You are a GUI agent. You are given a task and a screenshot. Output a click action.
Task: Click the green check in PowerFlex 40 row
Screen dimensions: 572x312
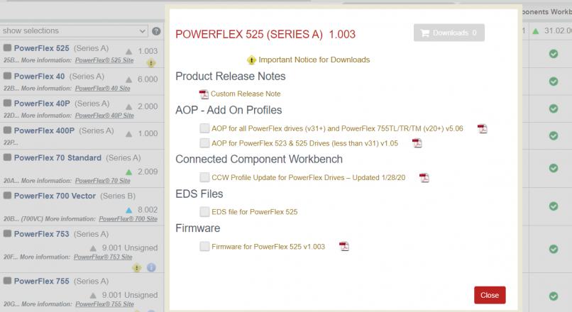pos(554,82)
